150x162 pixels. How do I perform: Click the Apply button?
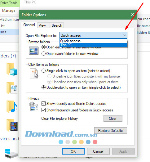[x=123, y=151]
